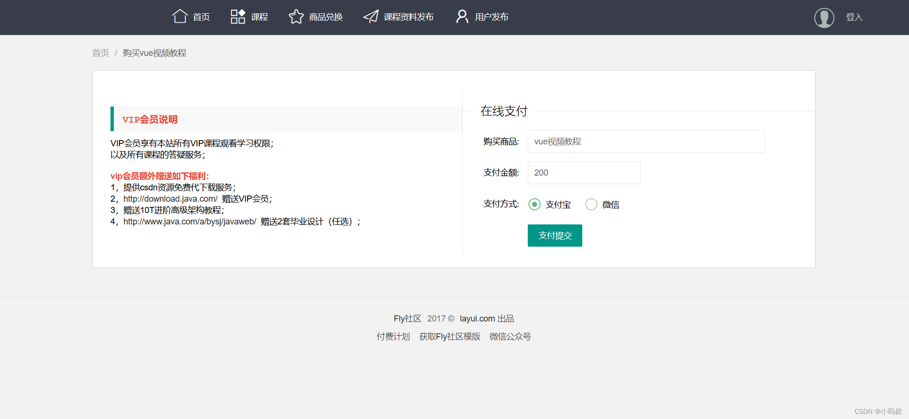
Task: Click the 购买vue视频教程 breadcrumb text
Action: pyautogui.click(x=155, y=53)
